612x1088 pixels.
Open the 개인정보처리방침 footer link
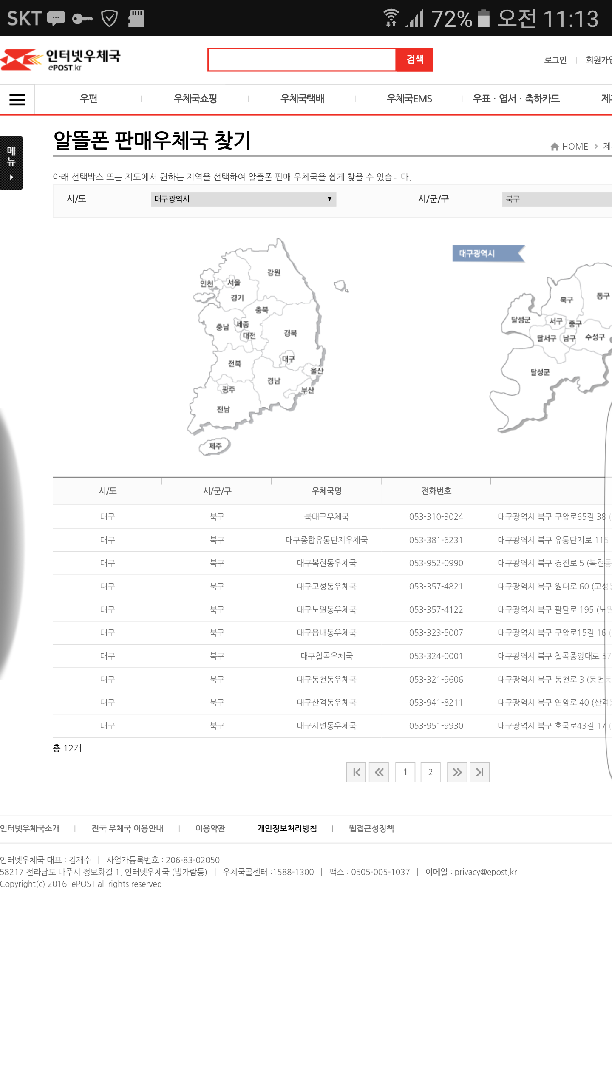(x=287, y=828)
